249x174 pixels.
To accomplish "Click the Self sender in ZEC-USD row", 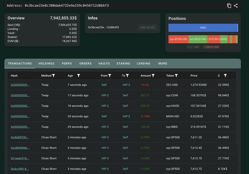I will tap(104, 85).
